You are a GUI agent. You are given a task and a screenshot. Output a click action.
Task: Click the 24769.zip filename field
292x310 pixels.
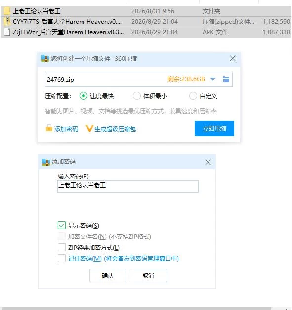click(x=139, y=79)
